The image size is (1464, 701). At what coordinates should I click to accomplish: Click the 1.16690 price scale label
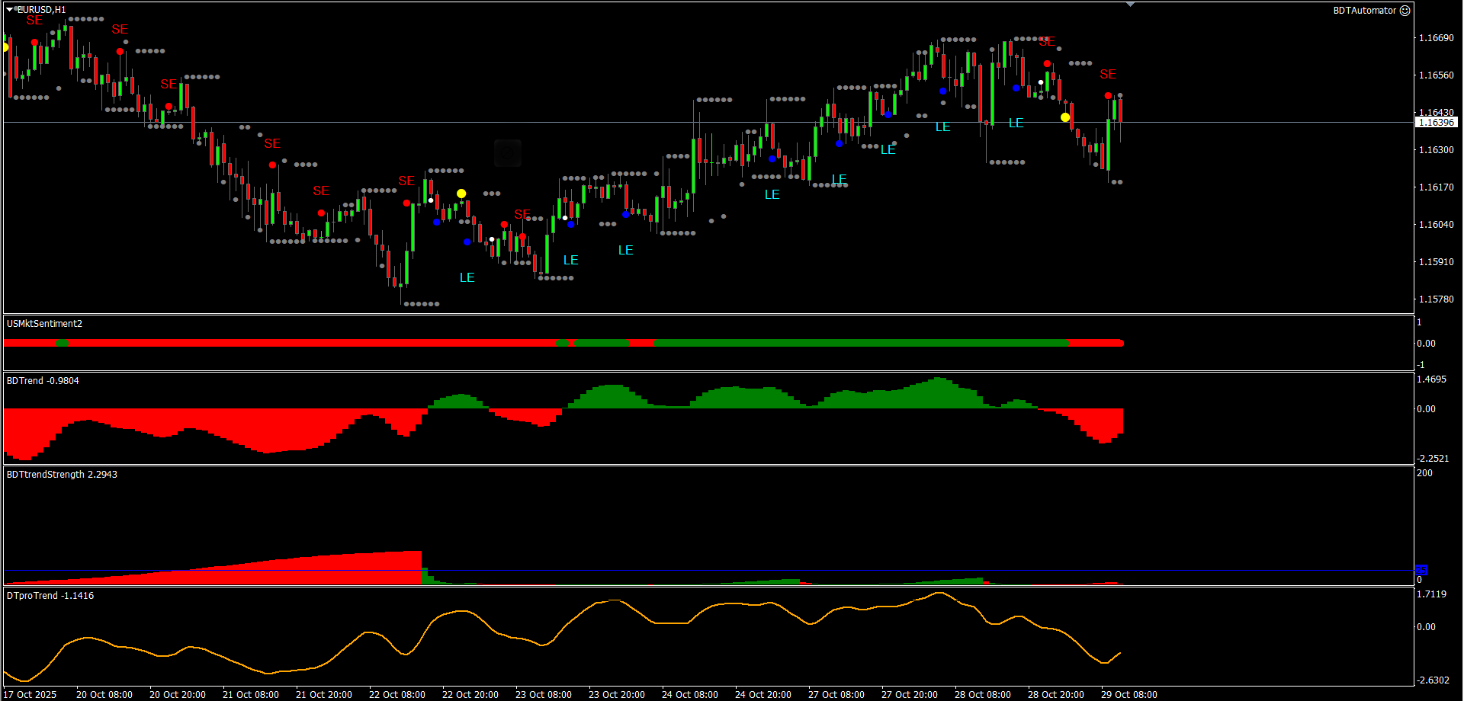(x=1436, y=38)
